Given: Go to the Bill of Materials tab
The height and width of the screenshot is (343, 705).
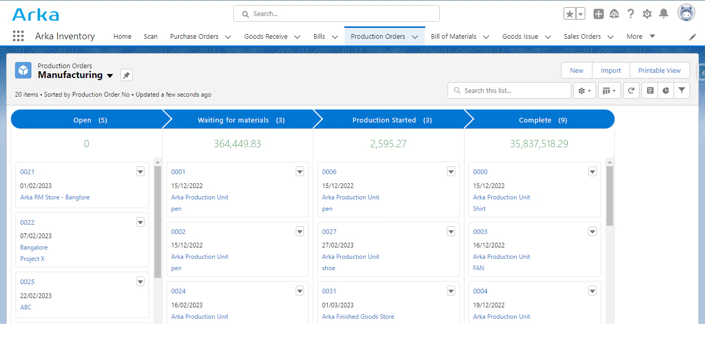Looking at the screenshot, I should (x=453, y=36).
